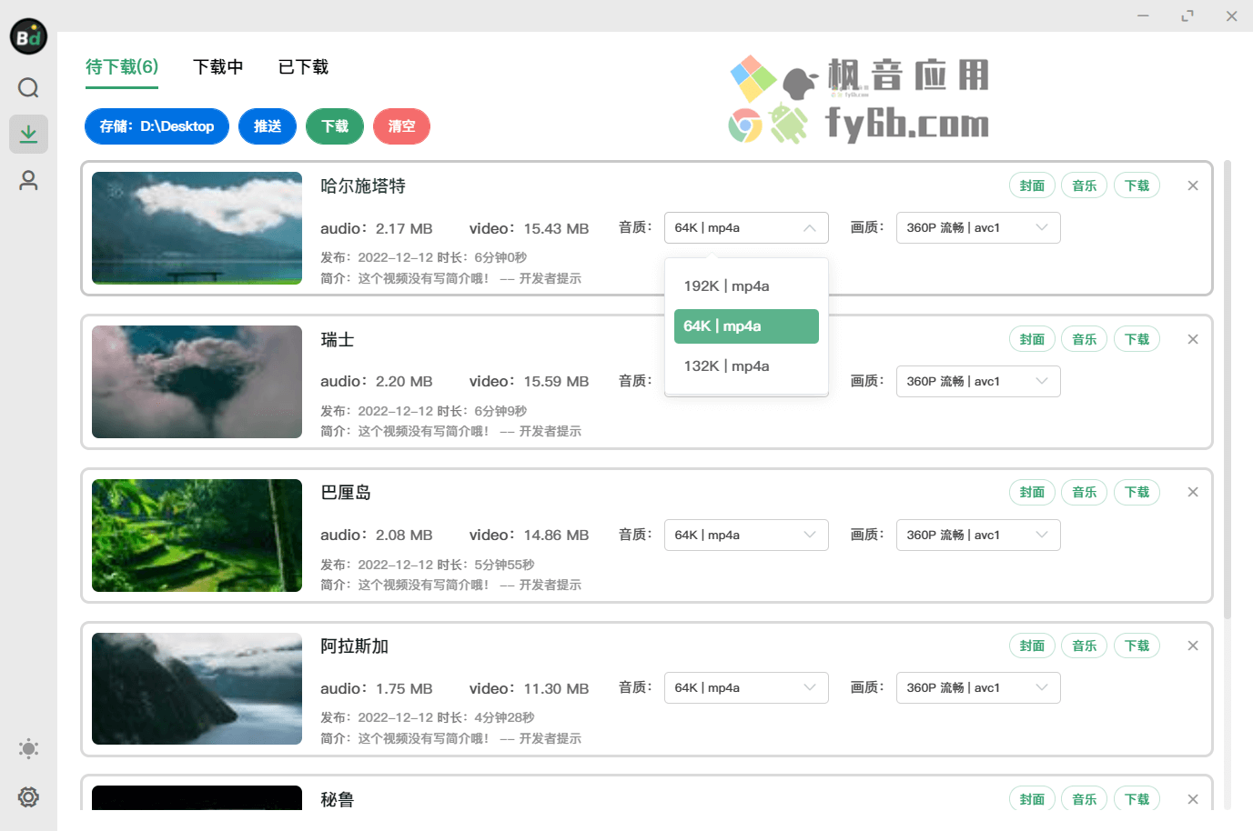Download 音乐 for 阿拉斯加
This screenshot has height=831, width=1253.
click(1085, 646)
